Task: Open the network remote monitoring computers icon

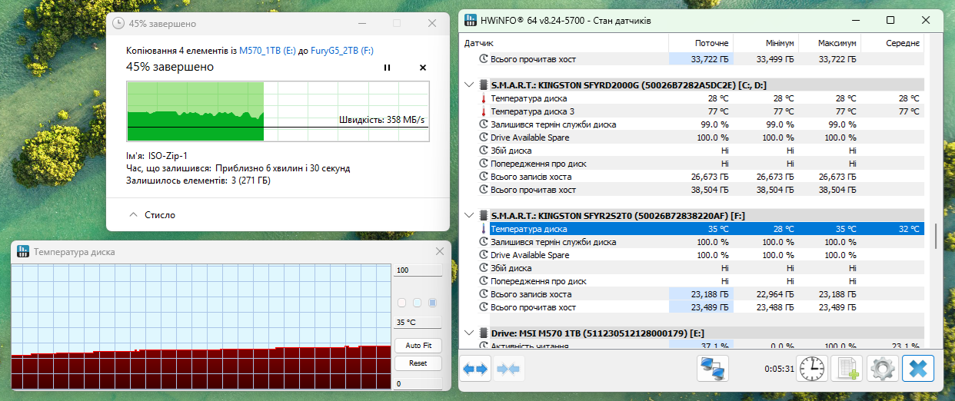Action: tap(713, 370)
